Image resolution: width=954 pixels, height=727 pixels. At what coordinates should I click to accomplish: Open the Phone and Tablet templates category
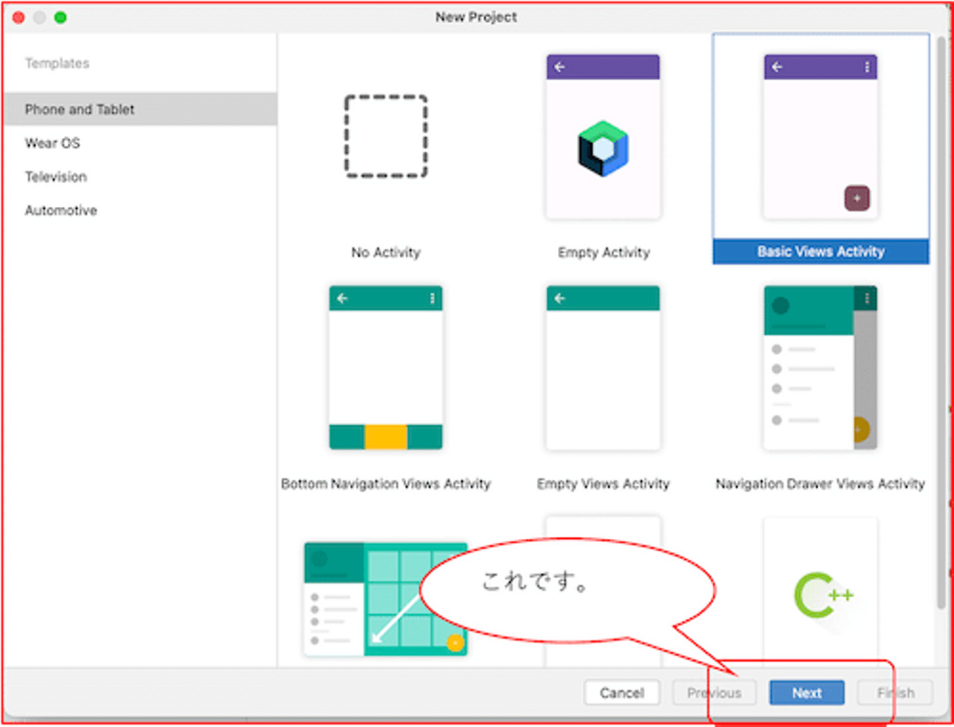(140, 109)
